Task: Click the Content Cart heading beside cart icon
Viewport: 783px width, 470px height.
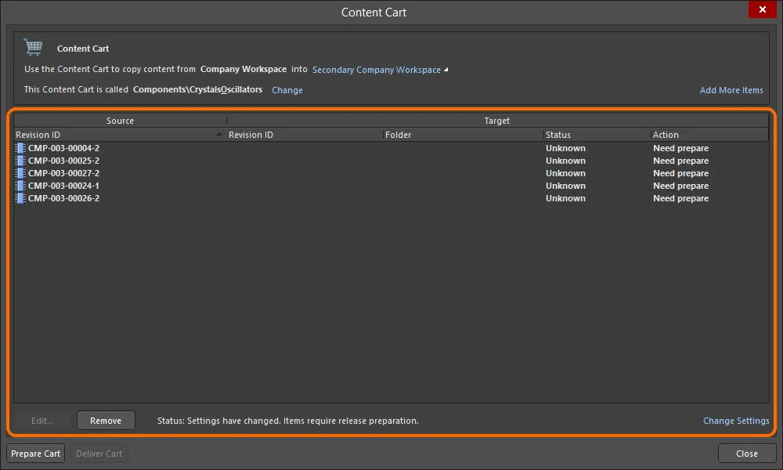Action: pos(83,49)
